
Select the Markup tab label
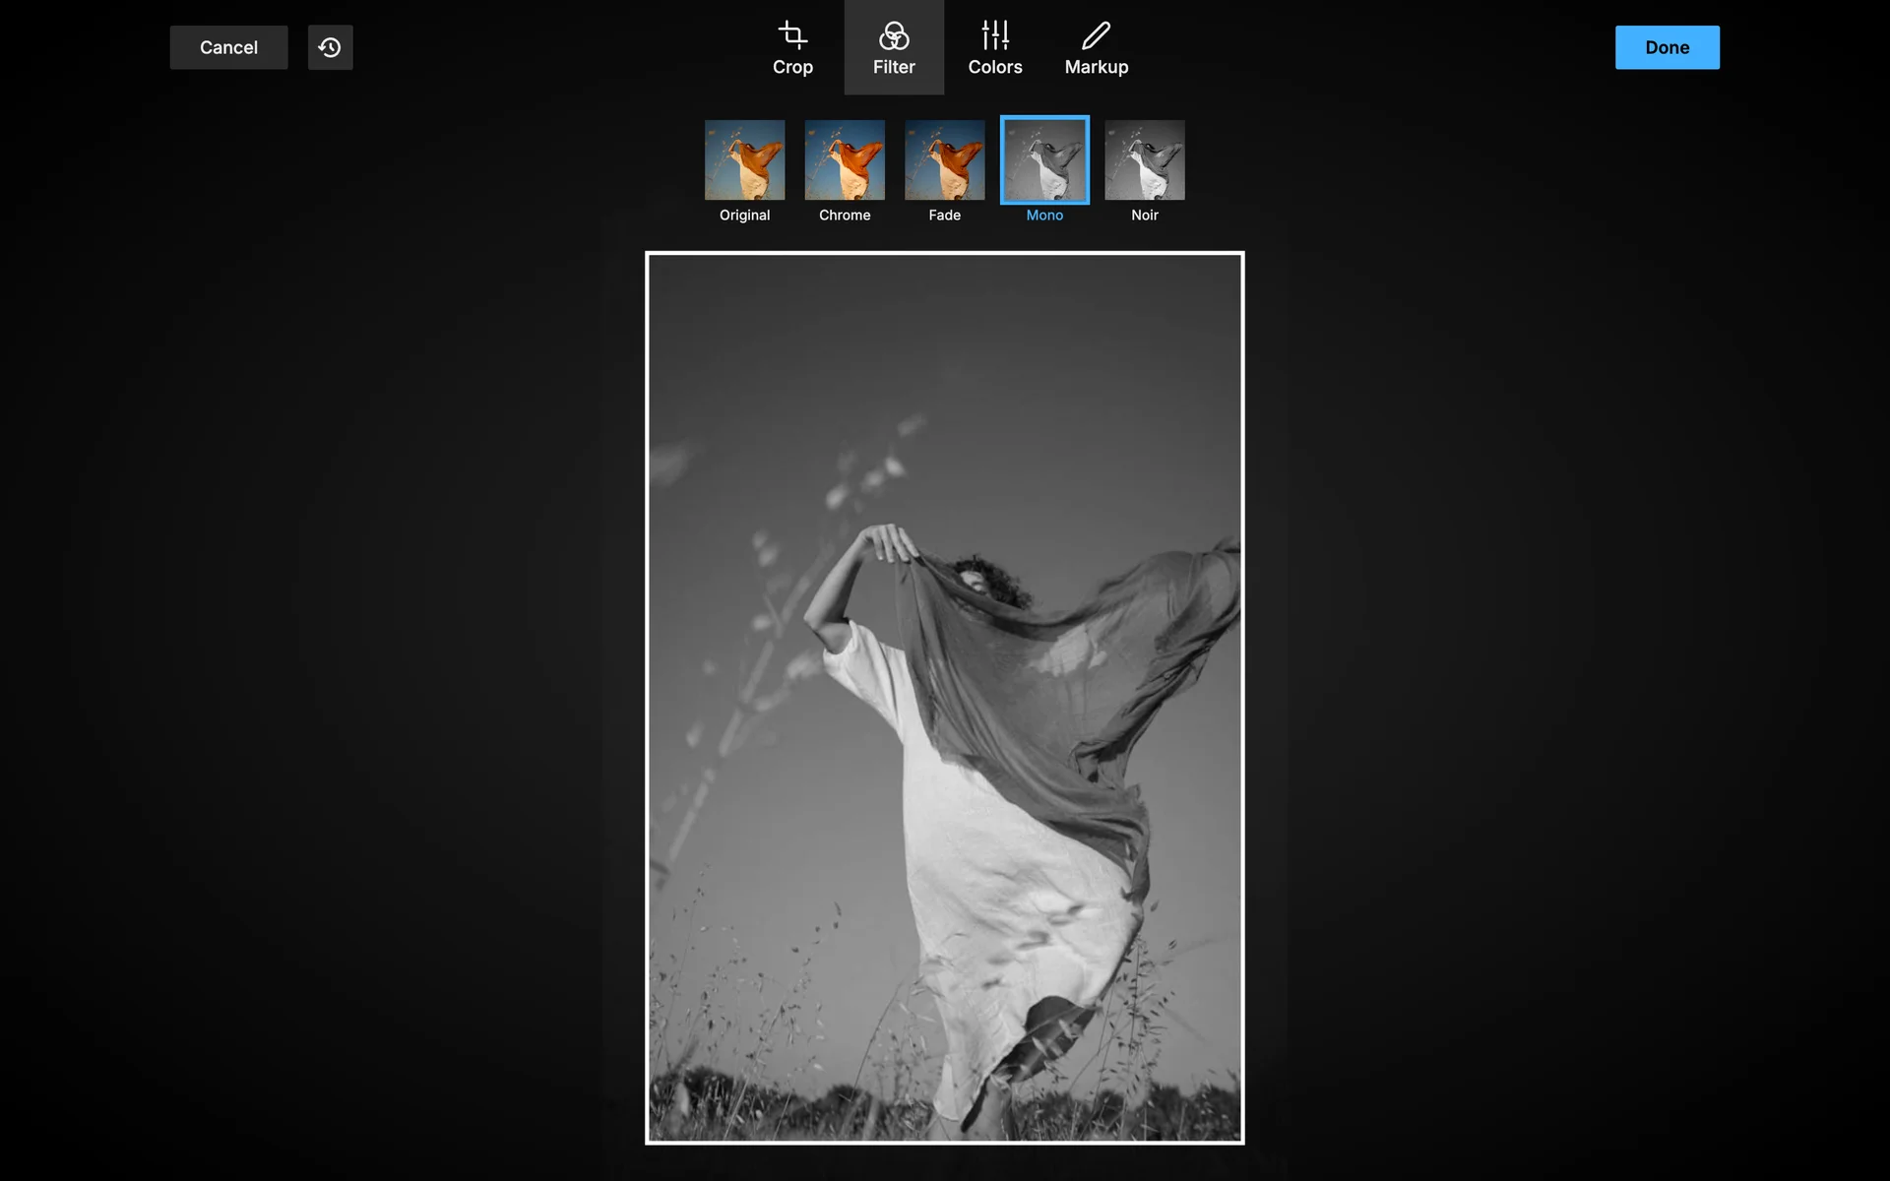[1096, 67]
